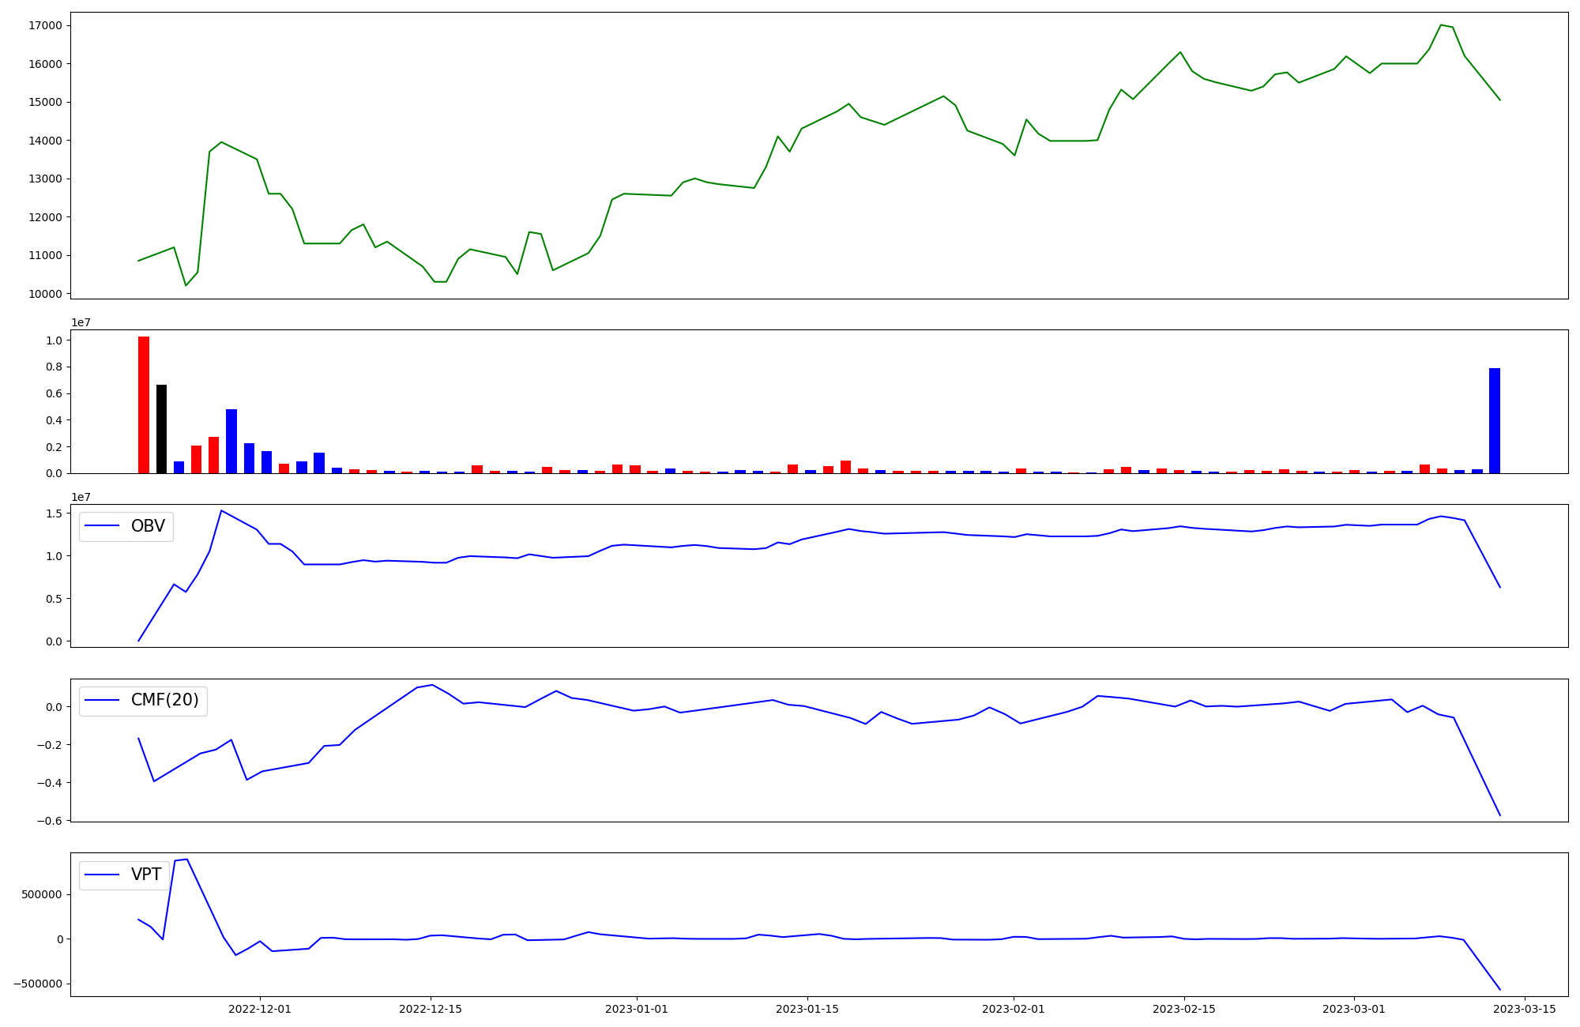The image size is (1580, 1027).
Task: Click the 10000 price axis label
Action: pyautogui.click(x=43, y=294)
